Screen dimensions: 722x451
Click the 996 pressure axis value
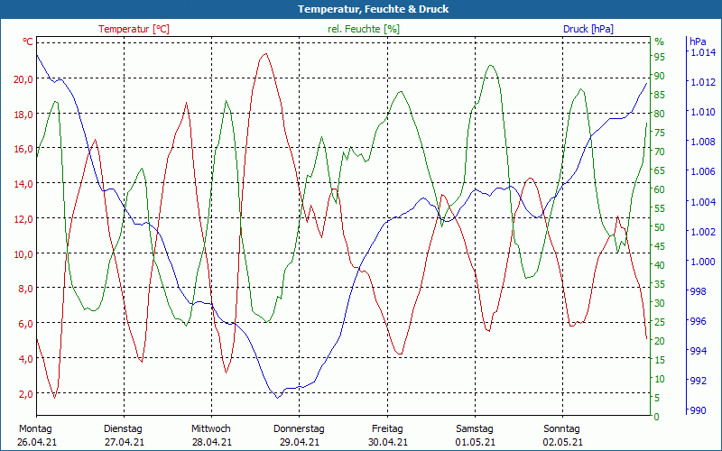tap(699, 321)
